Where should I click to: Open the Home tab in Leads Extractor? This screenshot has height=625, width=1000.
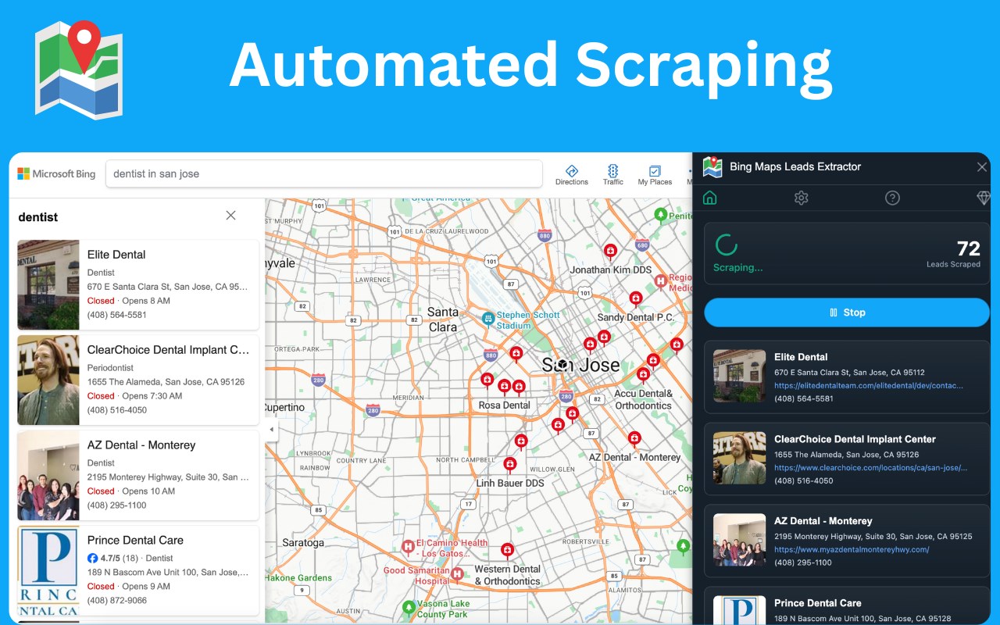[709, 198]
